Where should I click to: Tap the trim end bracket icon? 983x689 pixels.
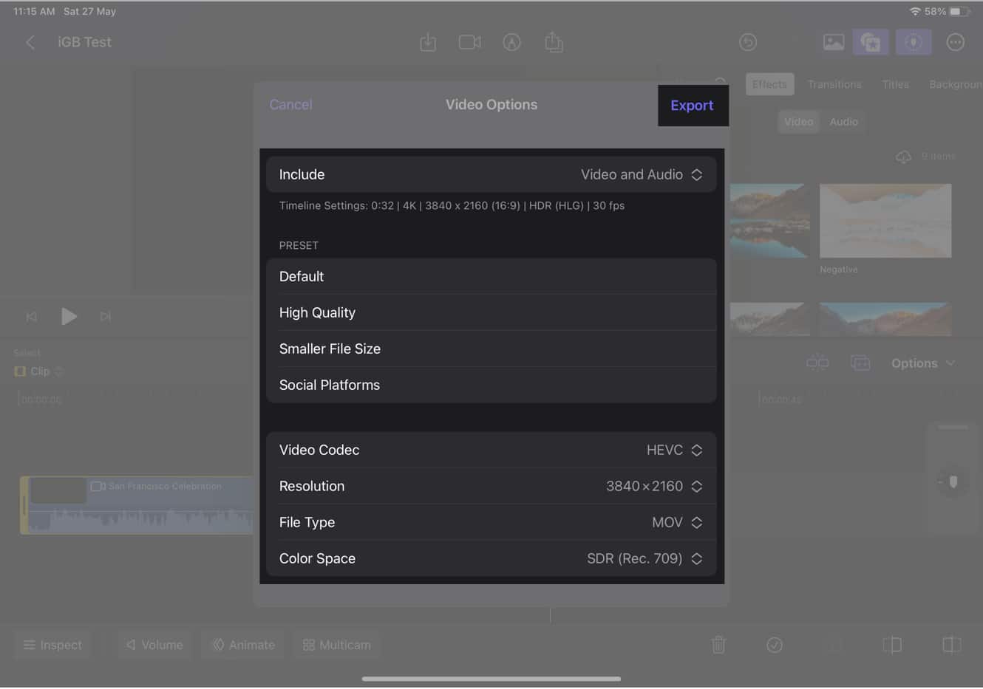(x=952, y=645)
